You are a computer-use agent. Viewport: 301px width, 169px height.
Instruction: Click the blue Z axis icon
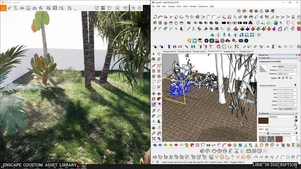pyautogui.click(x=273, y=46)
